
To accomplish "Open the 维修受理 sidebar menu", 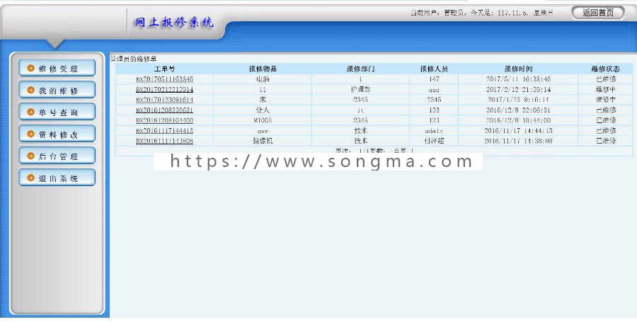I will pos(57,68).
